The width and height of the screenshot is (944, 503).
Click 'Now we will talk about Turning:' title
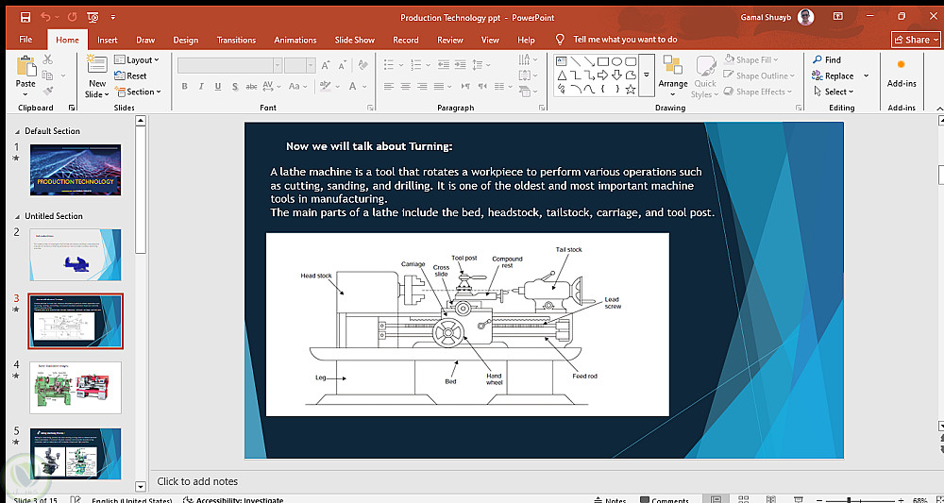pyautogui.click(x=369, y=146)
